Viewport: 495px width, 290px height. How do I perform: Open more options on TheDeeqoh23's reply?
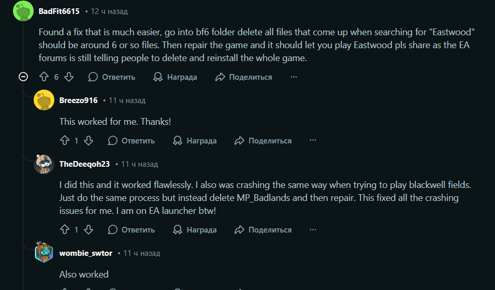[313, 229]
